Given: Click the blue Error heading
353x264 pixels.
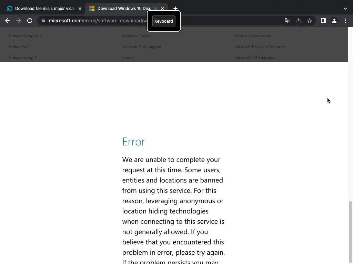Looking at the screenshot, I should point(134,142).
